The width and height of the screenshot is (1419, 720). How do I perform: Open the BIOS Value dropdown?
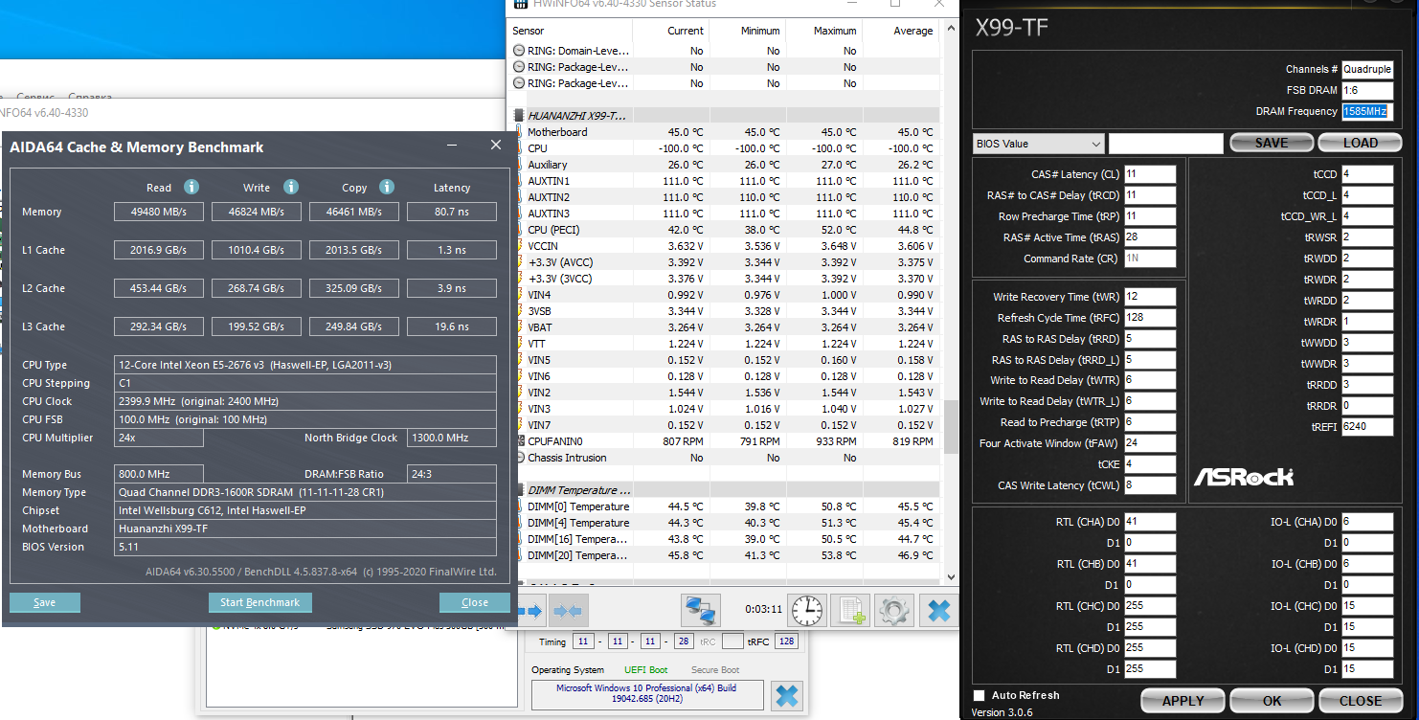pos(1039,144)
